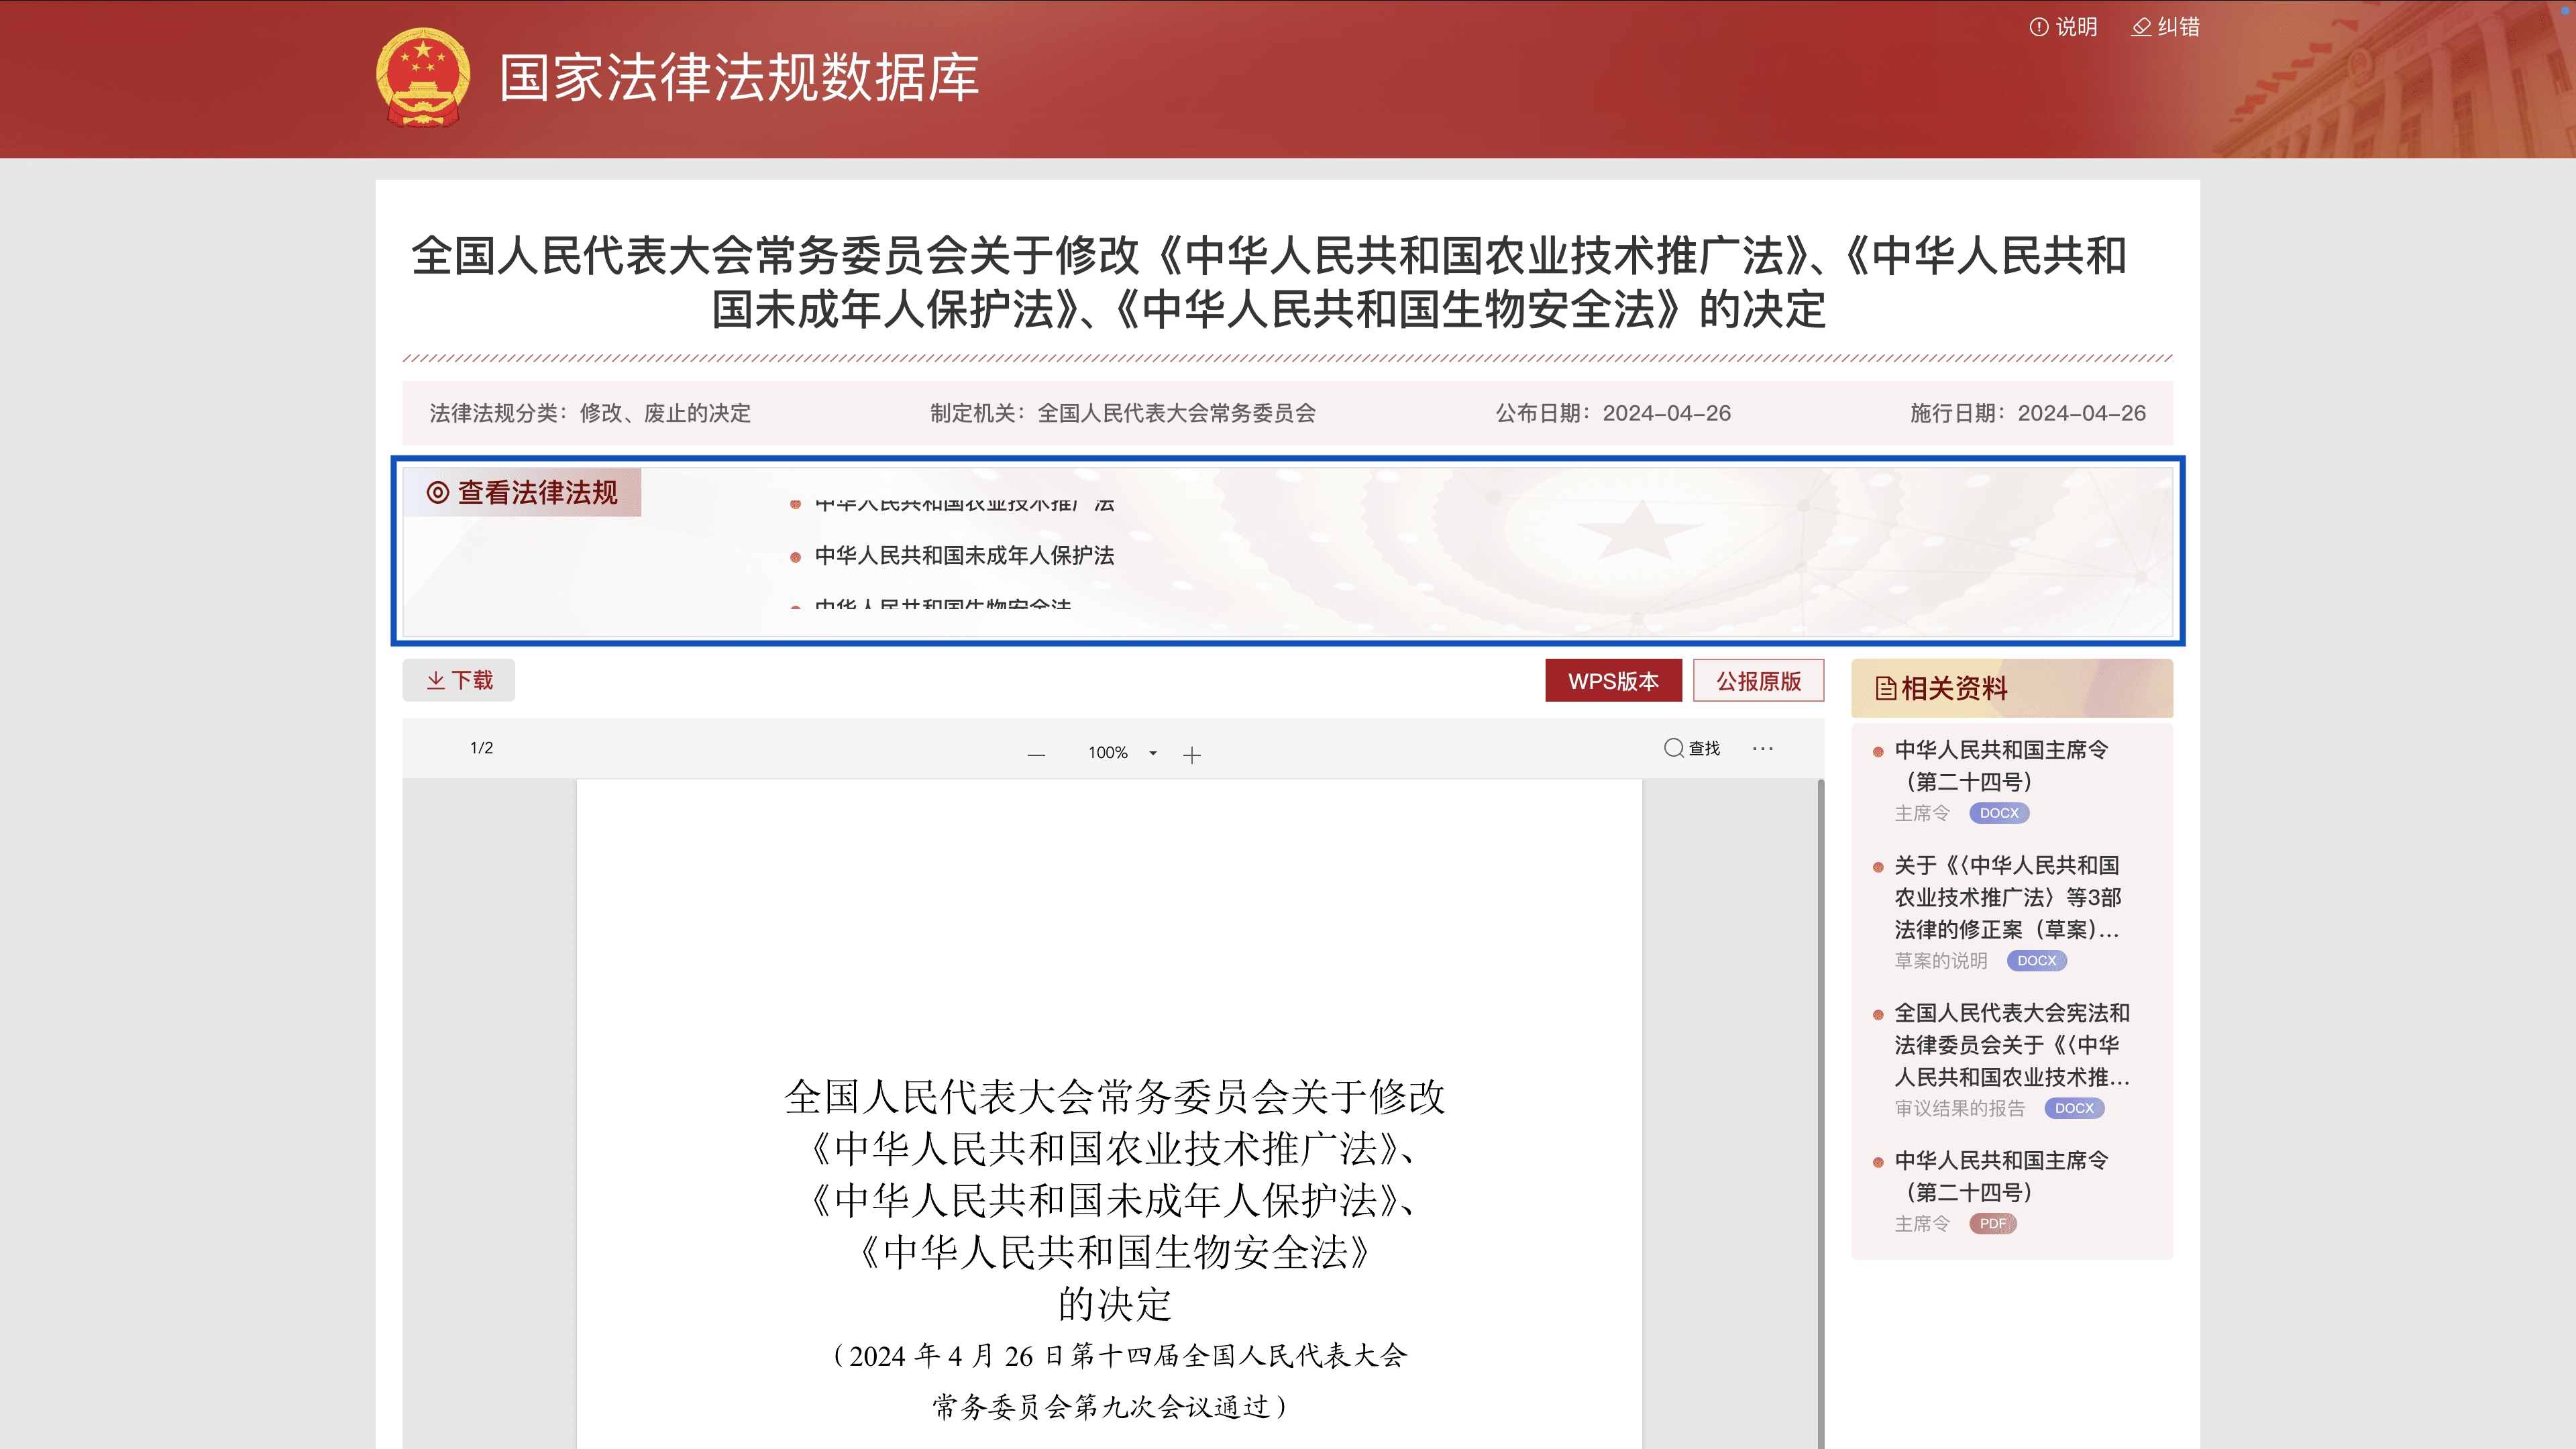Click the document viewer vertical scrollbar
2576x1449 pixels.
click(1820, 1100)
